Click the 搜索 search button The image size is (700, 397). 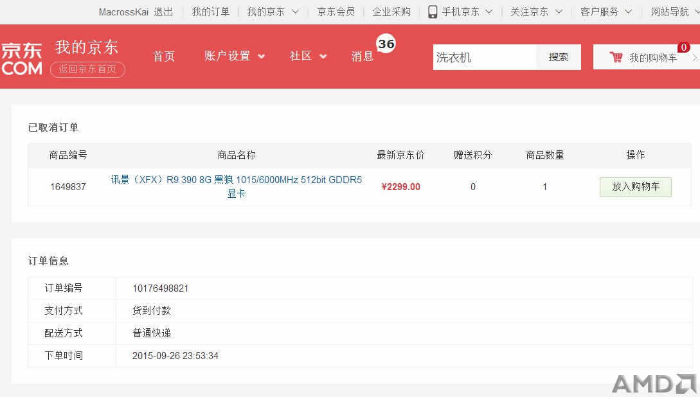pyautogui.click(x=559, y=57)
